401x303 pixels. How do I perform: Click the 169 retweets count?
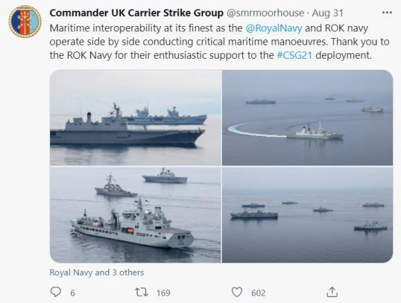pyautogui.click(x=162, y=293)
